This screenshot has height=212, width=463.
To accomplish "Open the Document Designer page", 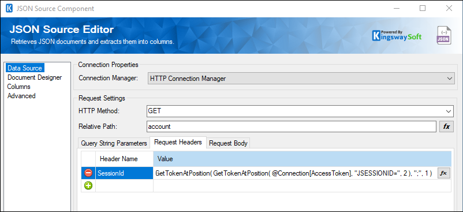I will tap(35, 77).
